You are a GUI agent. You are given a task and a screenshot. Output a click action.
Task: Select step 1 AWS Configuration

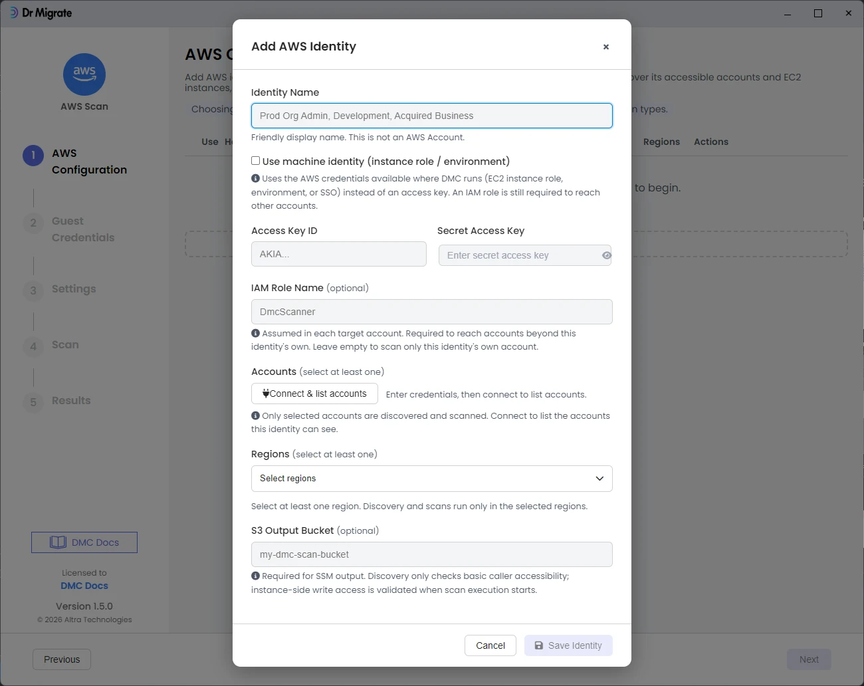[75, 162]
